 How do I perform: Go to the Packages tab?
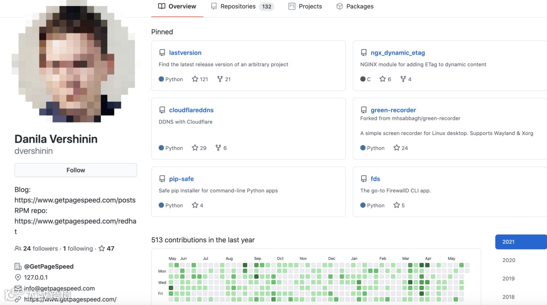pos(355,7)
